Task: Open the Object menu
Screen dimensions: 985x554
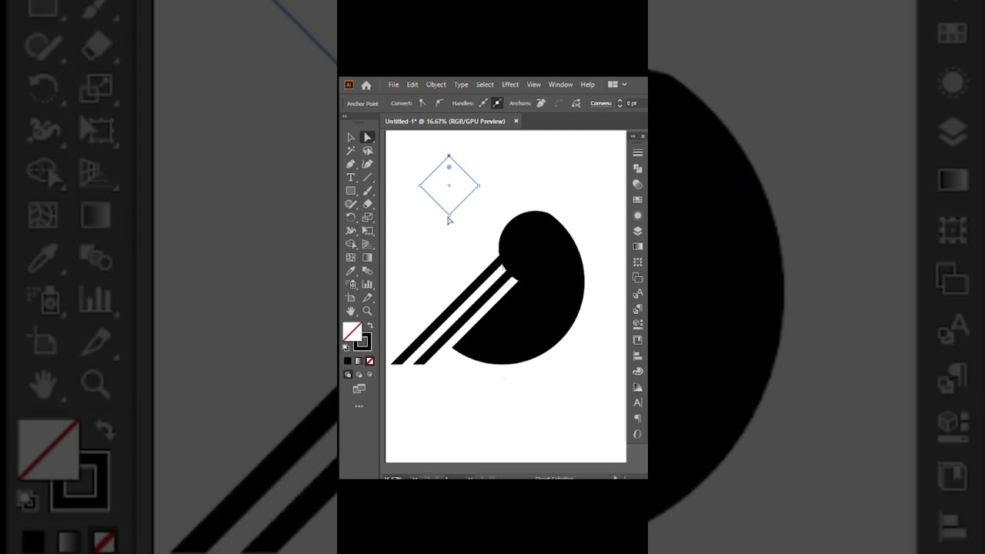Action: 436,85
